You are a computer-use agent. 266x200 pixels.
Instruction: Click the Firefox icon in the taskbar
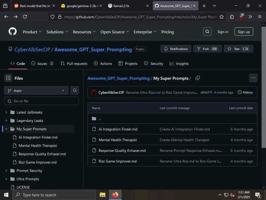click(x=115, y=195)
